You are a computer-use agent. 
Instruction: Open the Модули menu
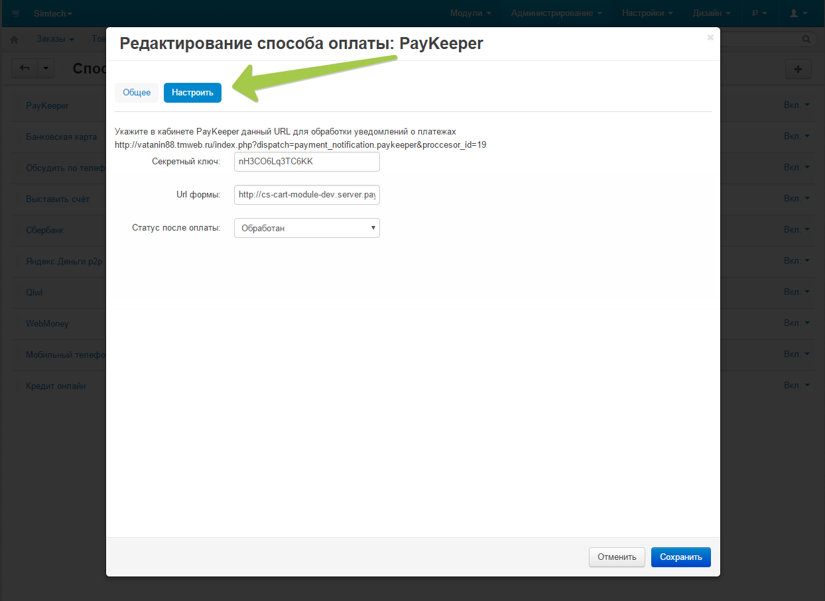click(x=470, y=13)
